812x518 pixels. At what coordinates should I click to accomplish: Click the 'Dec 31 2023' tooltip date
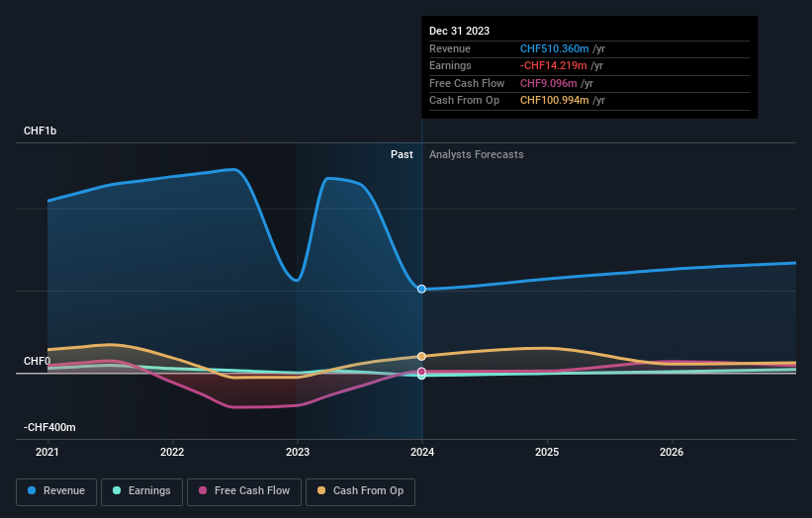(459, 31)
